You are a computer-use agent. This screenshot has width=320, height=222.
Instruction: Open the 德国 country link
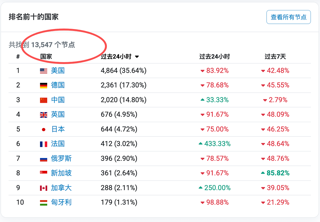tap(58, 85)
